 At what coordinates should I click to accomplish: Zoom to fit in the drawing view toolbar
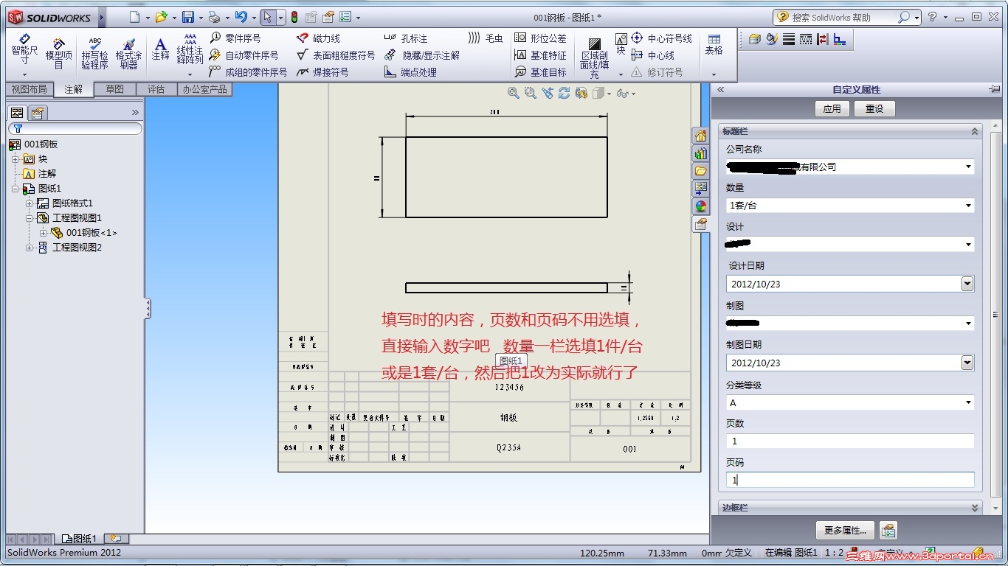pyautogui.click(x=514, y=93)
